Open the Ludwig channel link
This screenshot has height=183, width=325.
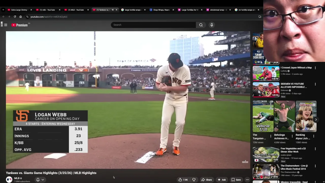[284, 71]
